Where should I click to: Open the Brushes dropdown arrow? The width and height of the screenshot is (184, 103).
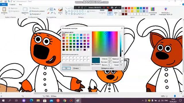[x=60, y=15]
